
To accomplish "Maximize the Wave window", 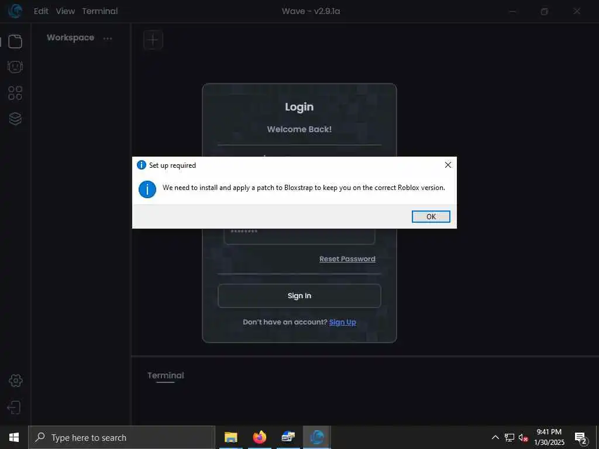I will pos(545,12).
